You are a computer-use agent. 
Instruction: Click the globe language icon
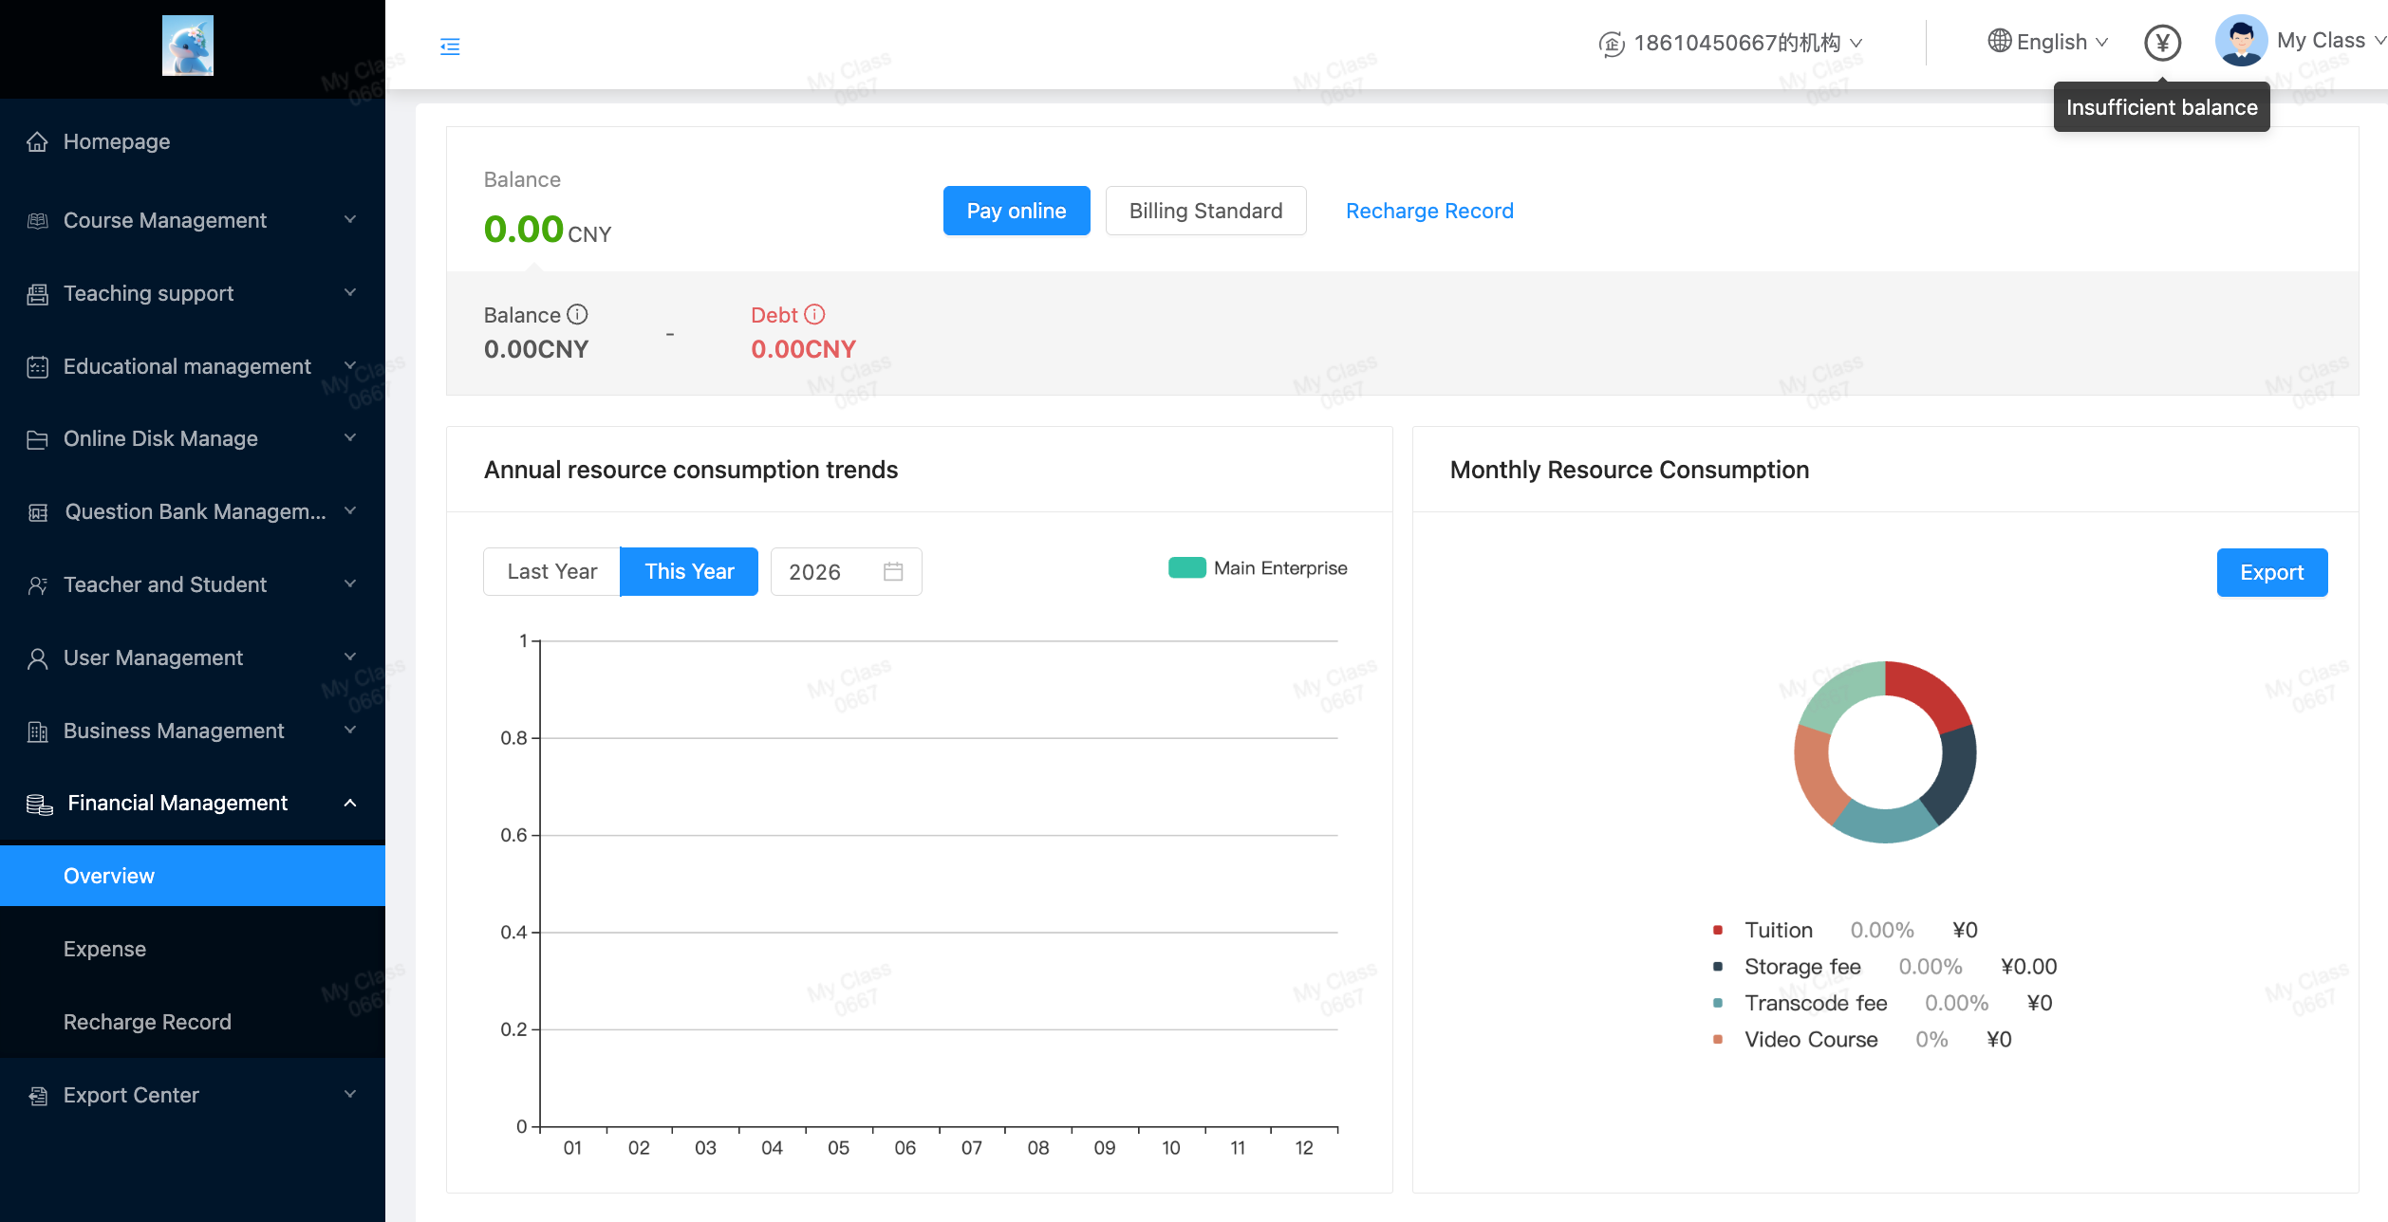coord(1999,41)
